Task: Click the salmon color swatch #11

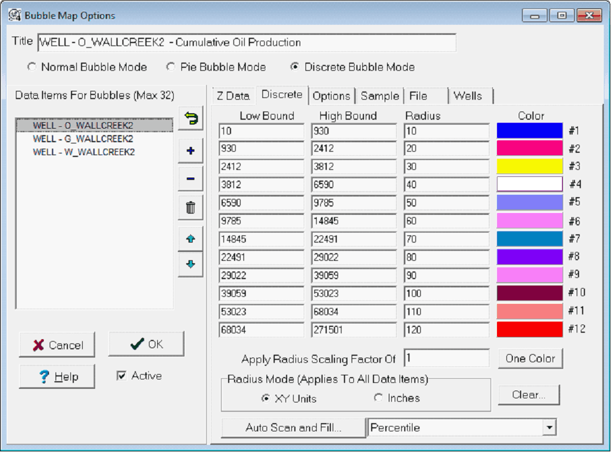Action: pos(529,311)
